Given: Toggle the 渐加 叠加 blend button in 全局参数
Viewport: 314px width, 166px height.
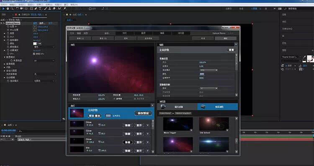Looking at the screenshot, I should 95,116.
